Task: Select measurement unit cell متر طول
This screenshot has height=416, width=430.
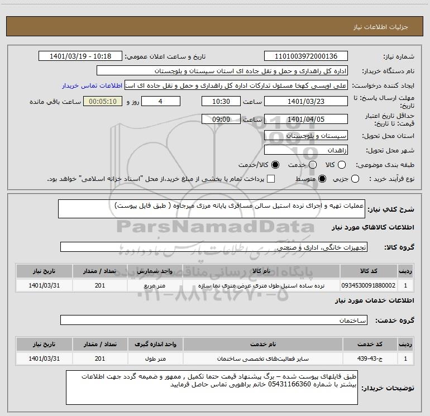Action: point(155,358)
